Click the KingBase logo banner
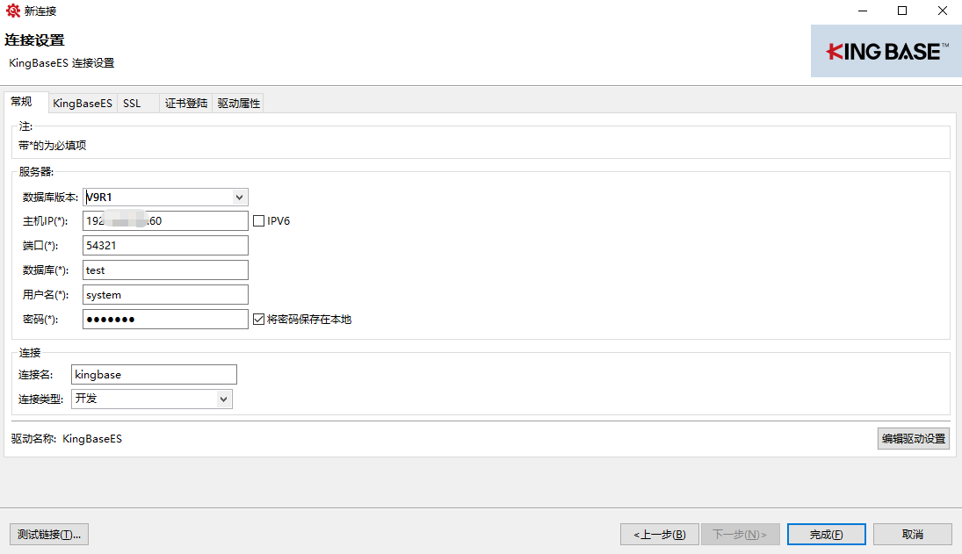Image resolution: width=962 pixels, height=554 pixels. [x=886, y=51]
